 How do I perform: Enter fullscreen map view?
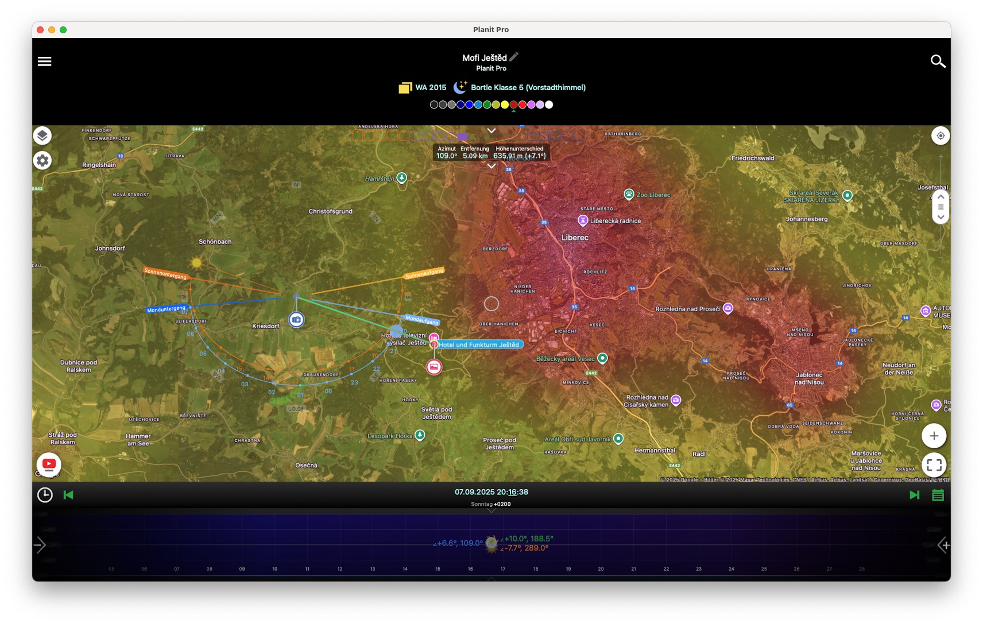point(934,465)
